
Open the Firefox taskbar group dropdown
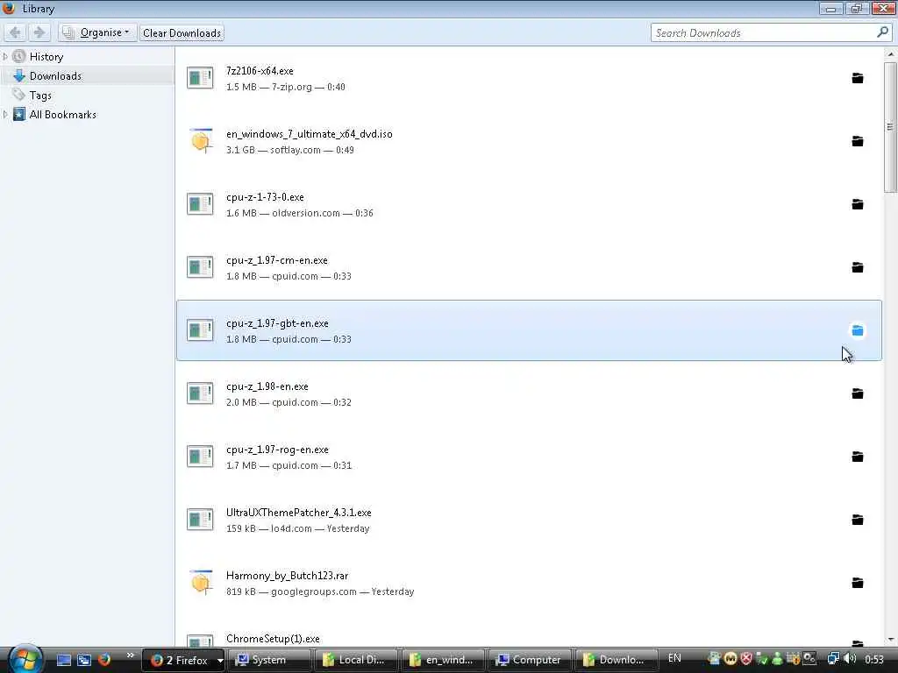220,661
